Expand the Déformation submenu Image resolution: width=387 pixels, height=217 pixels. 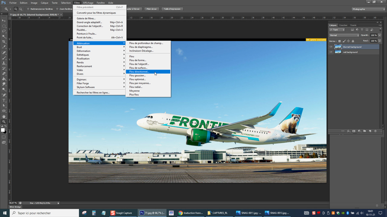(x=99, y=51)
